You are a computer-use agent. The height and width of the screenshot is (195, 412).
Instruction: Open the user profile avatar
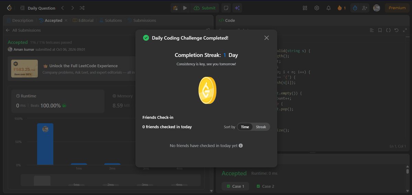(x=377, y=8)
